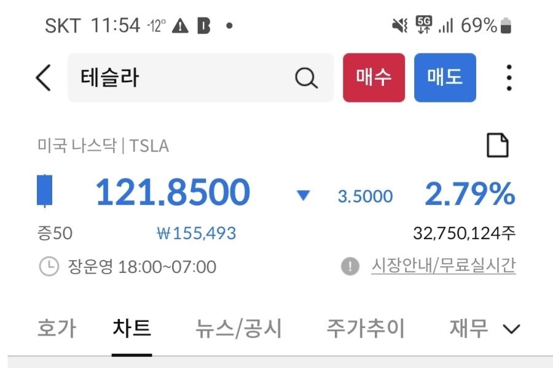This screenshot has height=368, width=553.
Task: Tap the clock icon beside trading hours
Action: click(49, 267)
